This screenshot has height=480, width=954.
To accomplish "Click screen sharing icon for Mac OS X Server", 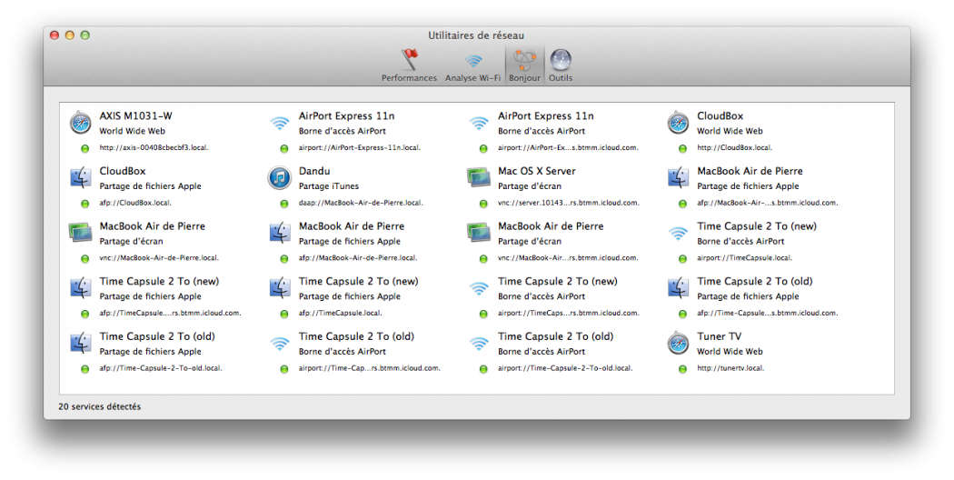I will coord(479,178).
